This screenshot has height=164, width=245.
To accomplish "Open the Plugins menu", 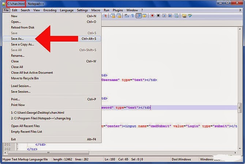I will (118, 10).
